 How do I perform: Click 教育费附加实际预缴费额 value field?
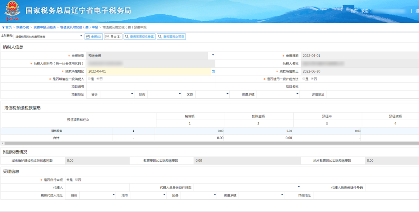247,161
